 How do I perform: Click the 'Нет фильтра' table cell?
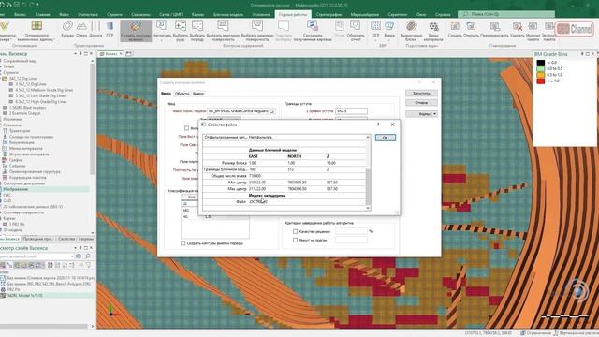pyautogui.click(x=260, y=138)
